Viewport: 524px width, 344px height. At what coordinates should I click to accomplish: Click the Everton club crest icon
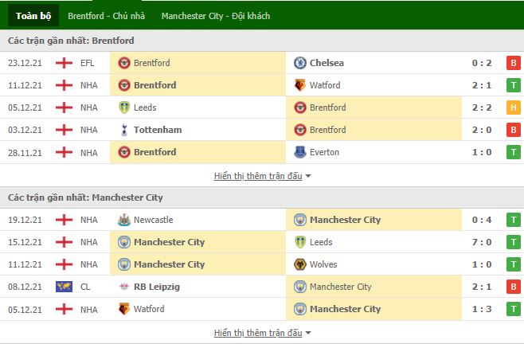coord(299,152)
